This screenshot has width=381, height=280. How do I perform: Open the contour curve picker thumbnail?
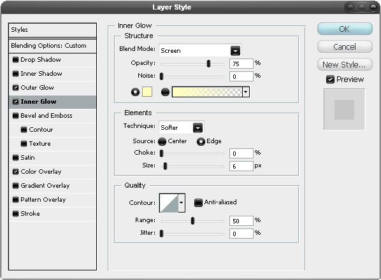(x=169, y=203)
